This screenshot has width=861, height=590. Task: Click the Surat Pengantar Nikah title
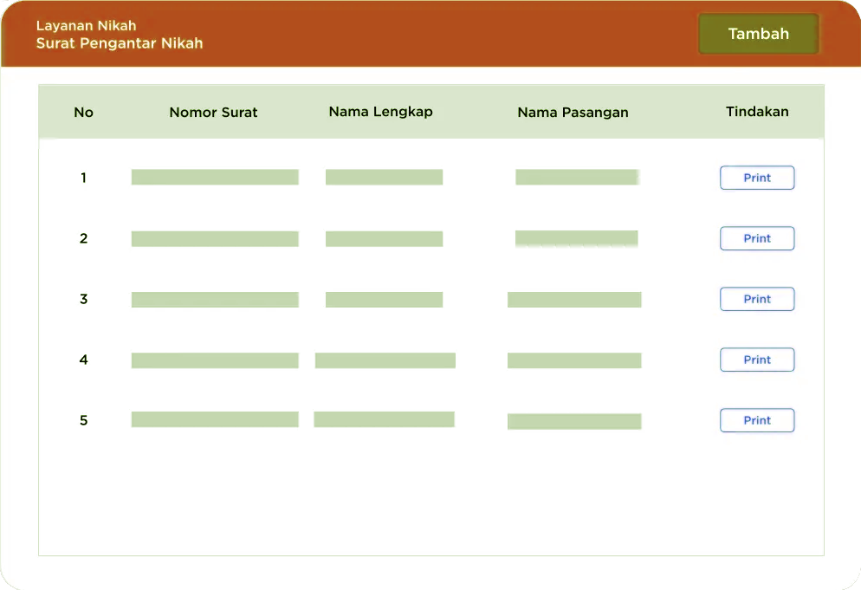[x=120, y=43]
